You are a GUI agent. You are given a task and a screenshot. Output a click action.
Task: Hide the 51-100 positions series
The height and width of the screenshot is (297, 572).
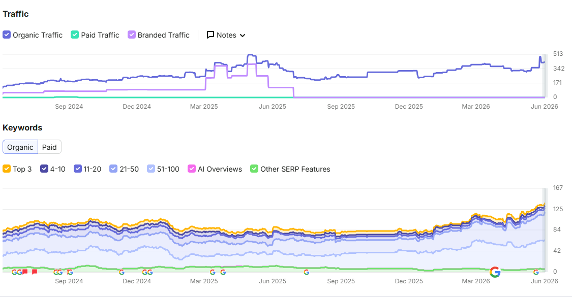point(151,169)
